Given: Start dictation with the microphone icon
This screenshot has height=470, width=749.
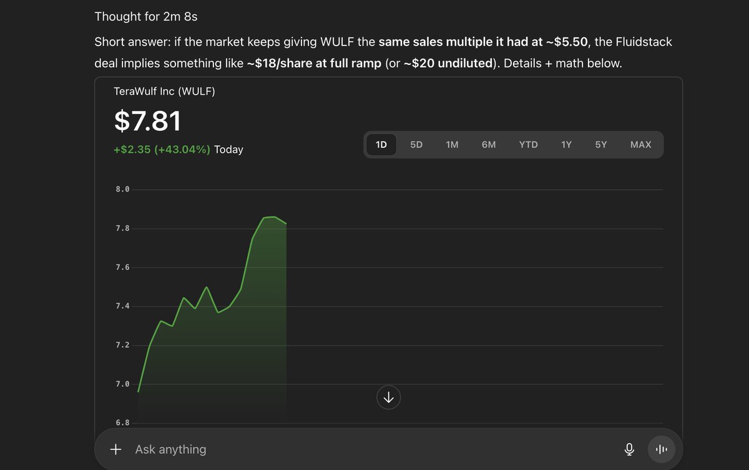Looking at the screenshot, I should [629, 449].
